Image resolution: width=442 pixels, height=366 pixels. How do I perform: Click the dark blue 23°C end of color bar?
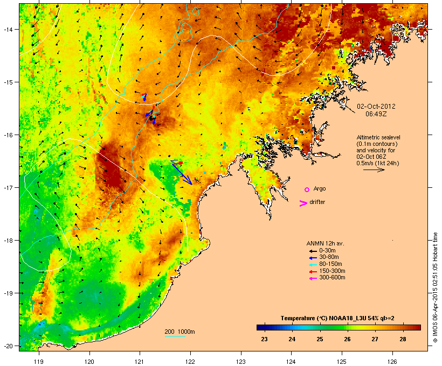(x=259, y=327)
